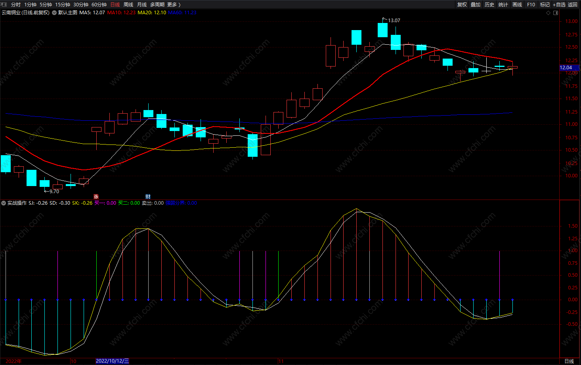Click the 2022/10/12 date marker on timeline
581x365 pixels.
[x=112, y=361]
